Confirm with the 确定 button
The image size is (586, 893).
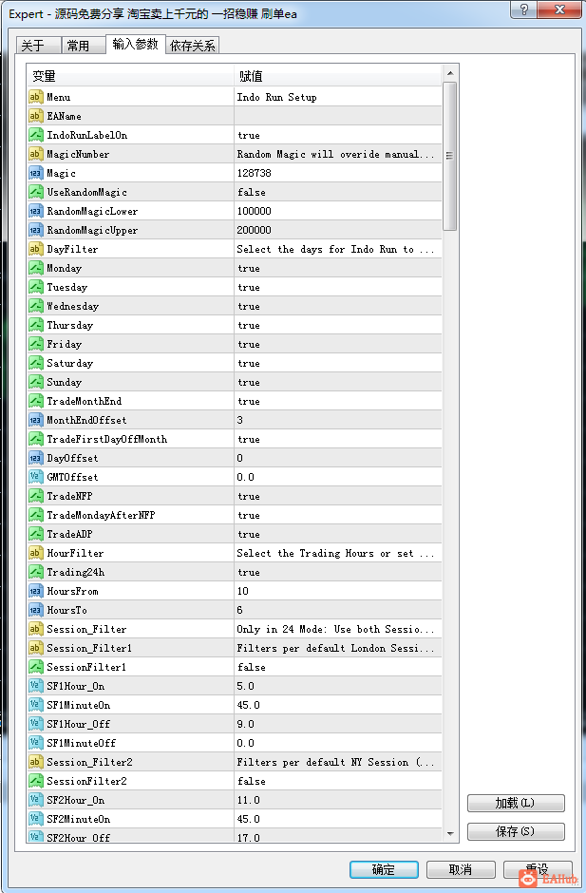[384, 869]
